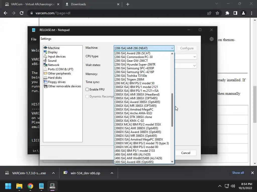
Task: Enable the FPU checkbox
Action: pyautogui.click(x=87, y=89)
